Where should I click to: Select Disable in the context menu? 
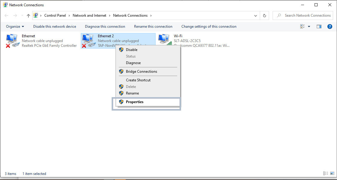[131, 50]
